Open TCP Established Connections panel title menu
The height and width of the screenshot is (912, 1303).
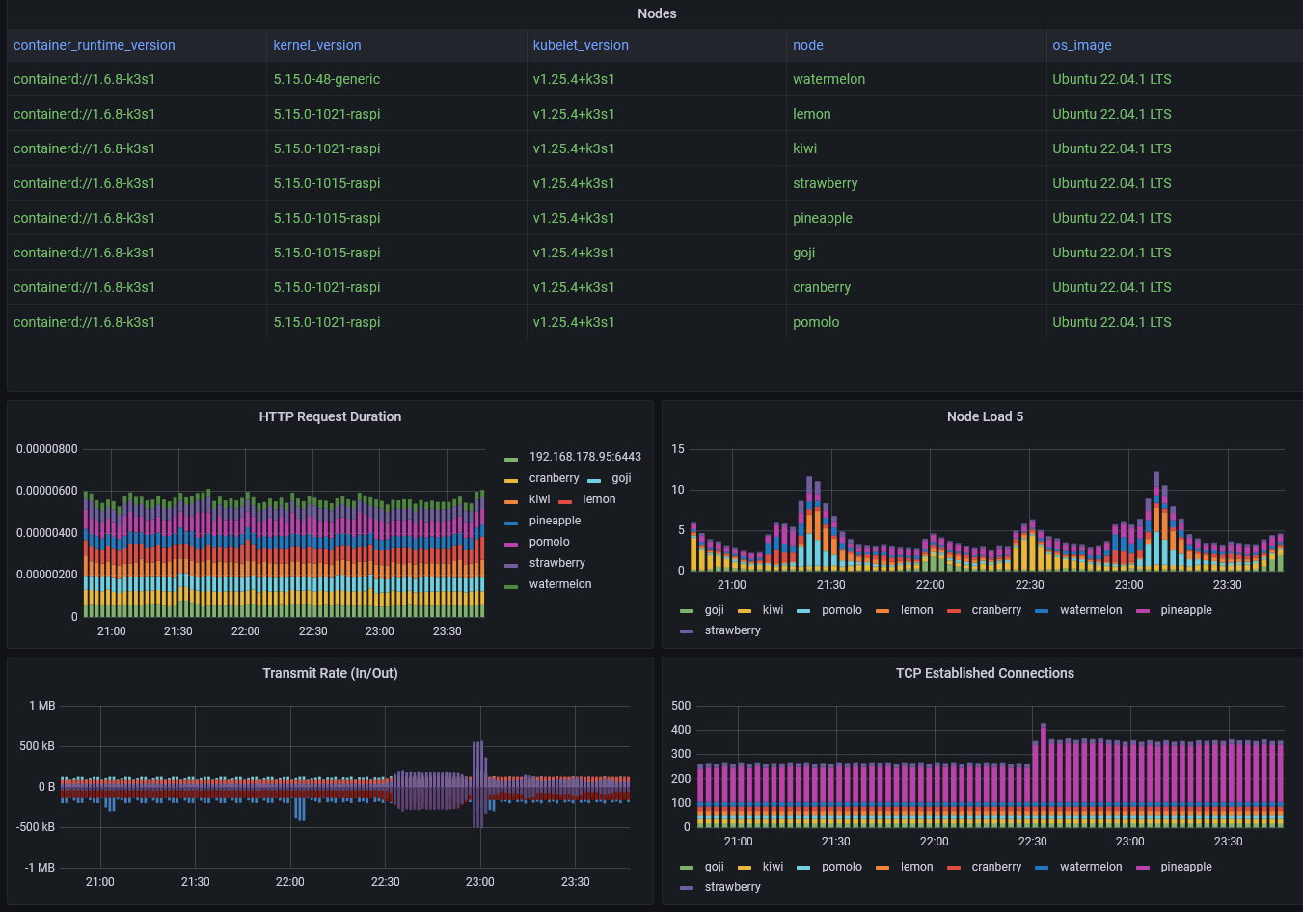(985, 673)
